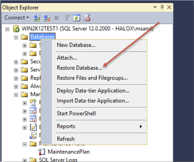This screenshot has width=194, height=162.
Task: Click the MaintenancePlan item icon
Action: [42, 152]
